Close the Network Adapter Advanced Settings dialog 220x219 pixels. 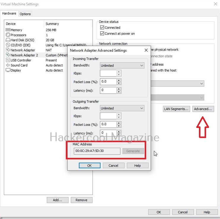(x=146, y=50)
